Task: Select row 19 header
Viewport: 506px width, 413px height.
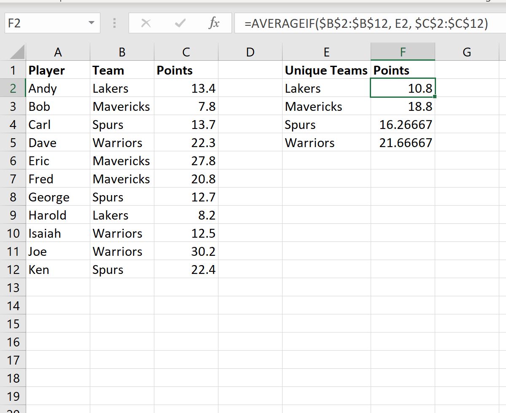Action: (x=13, y=397)
